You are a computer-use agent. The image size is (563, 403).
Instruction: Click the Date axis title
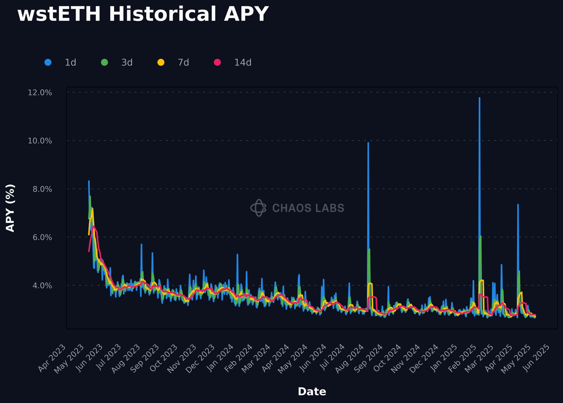[312, 392]
